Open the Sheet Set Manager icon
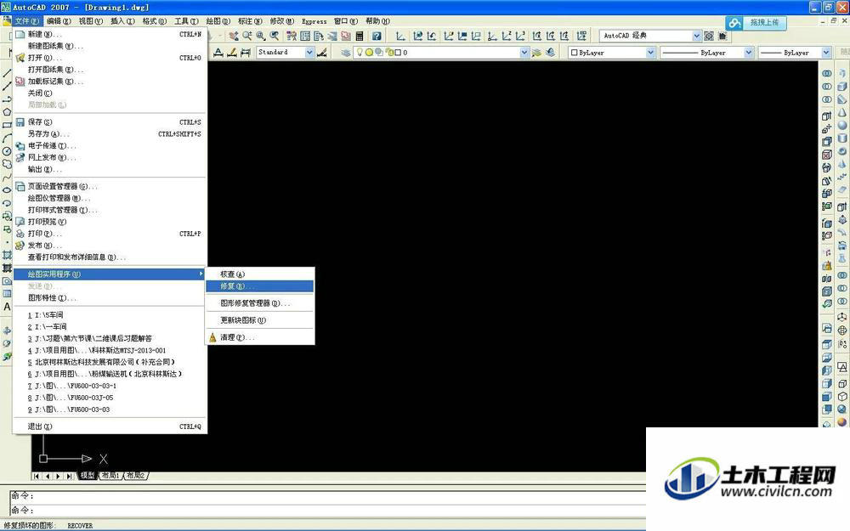The height and width of the screenshot is (531, 850). (332, 36)
